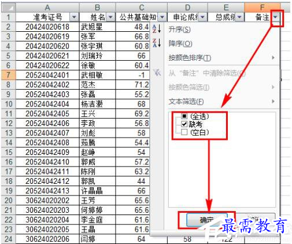Click cell with 20524042412
Screen dimensions: 292x244
47,181
